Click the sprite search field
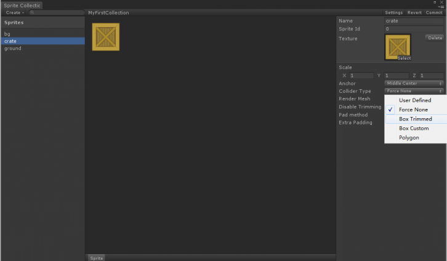Image resolution: width=447 pixels, height=261 pixels. [x=57, y=12]
